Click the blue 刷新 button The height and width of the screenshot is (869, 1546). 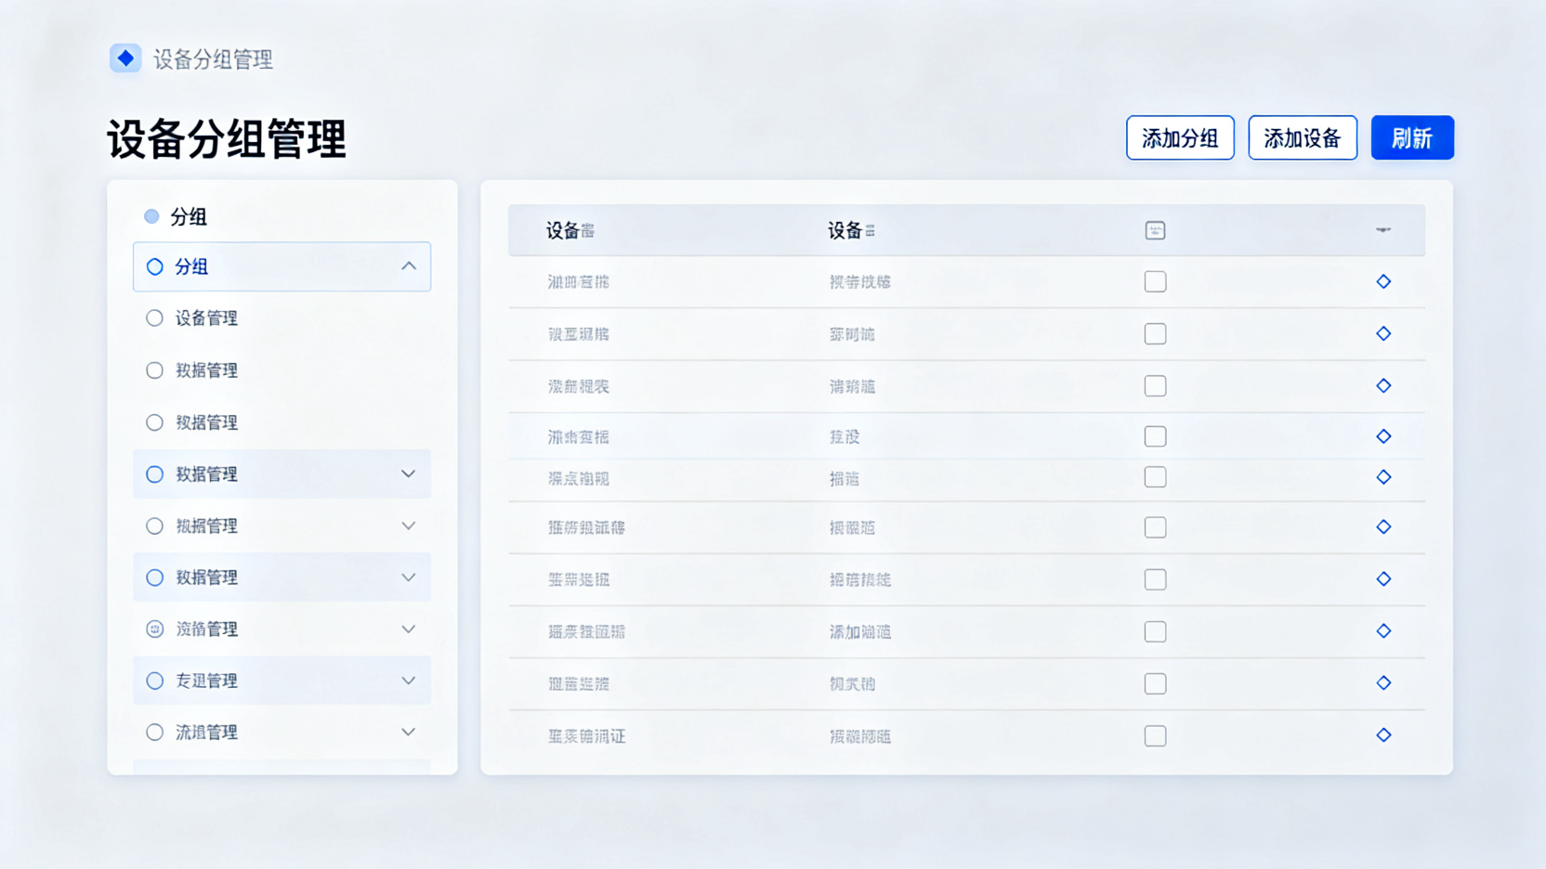click(x=1412, y=137)
